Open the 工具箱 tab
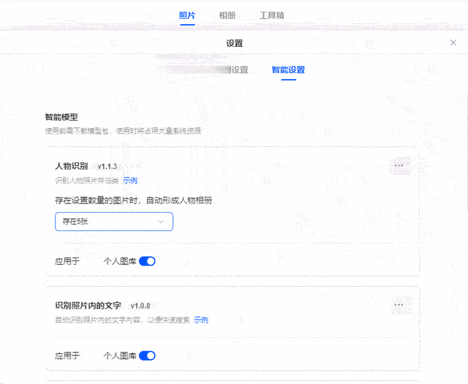 pos(271,15)
